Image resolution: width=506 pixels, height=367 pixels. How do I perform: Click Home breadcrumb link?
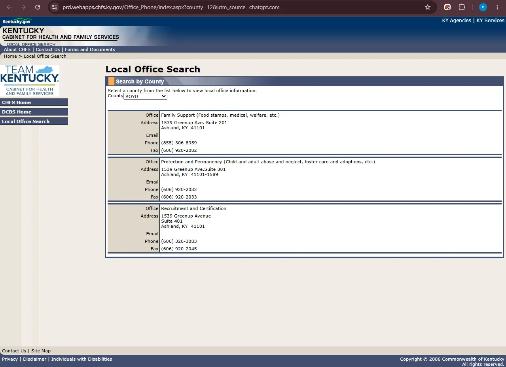pos(10,56)
